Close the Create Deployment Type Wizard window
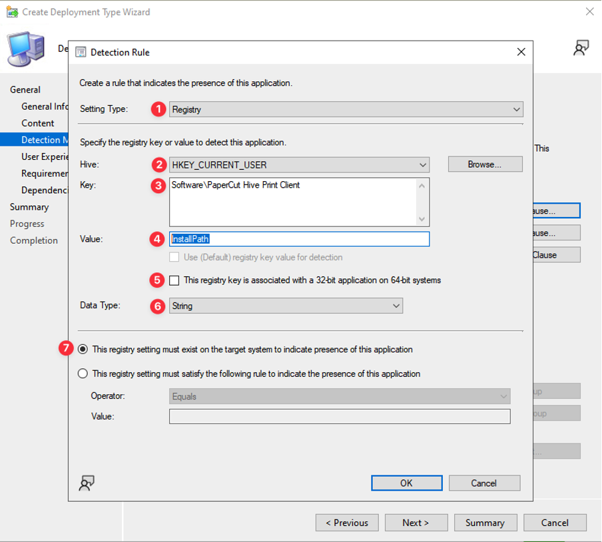This screenshot has height=542, width=602. [590, 12]
